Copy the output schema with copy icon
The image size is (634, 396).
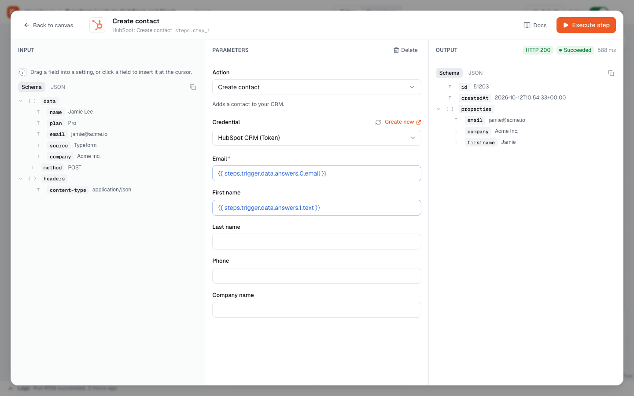(x=611, y=73)
